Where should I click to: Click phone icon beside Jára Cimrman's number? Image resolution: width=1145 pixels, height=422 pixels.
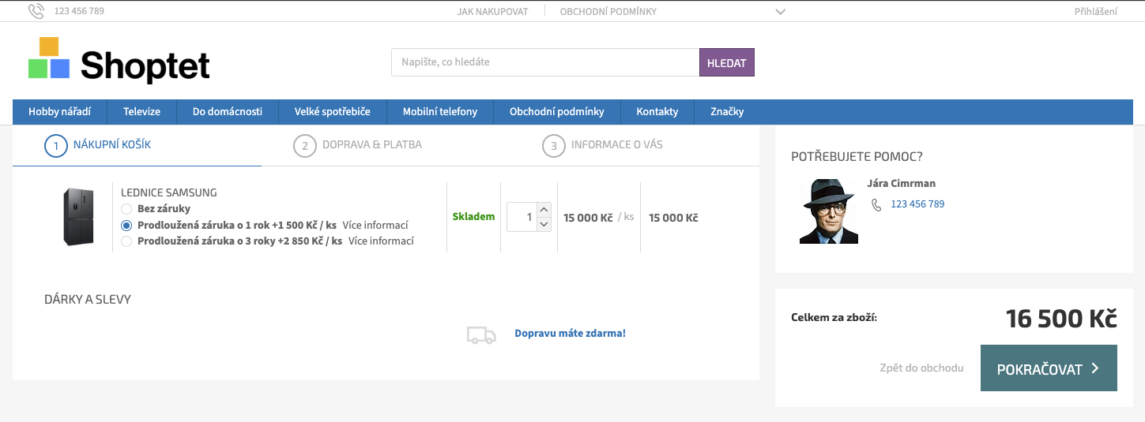pyautogui.click(x=876, y=204)
